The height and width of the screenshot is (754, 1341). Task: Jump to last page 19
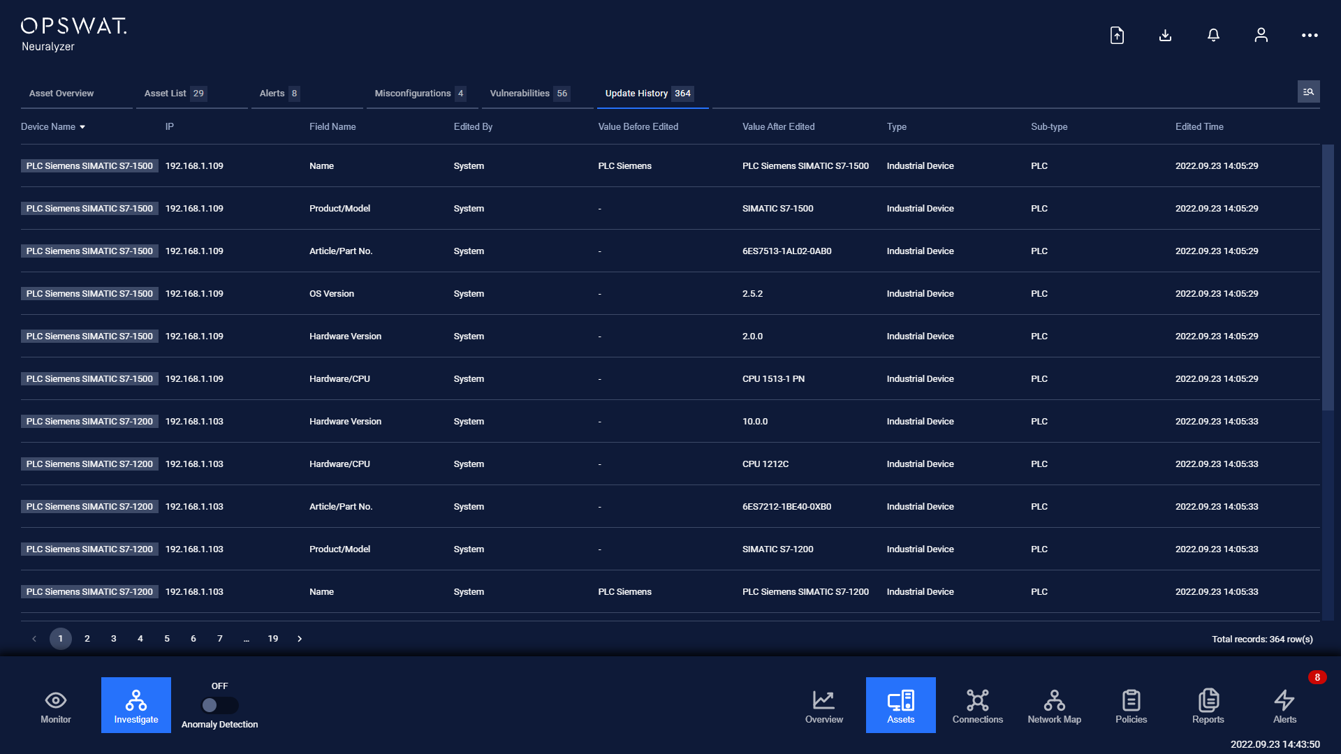click(x=273, y=639)
